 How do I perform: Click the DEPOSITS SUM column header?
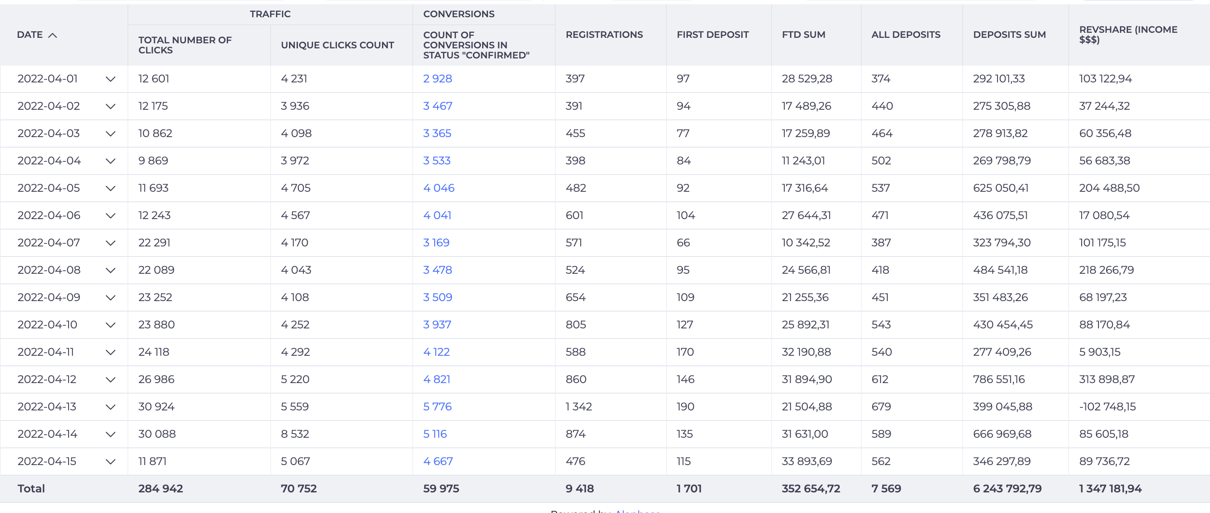pyautogui.click(x=1009, y=35)
